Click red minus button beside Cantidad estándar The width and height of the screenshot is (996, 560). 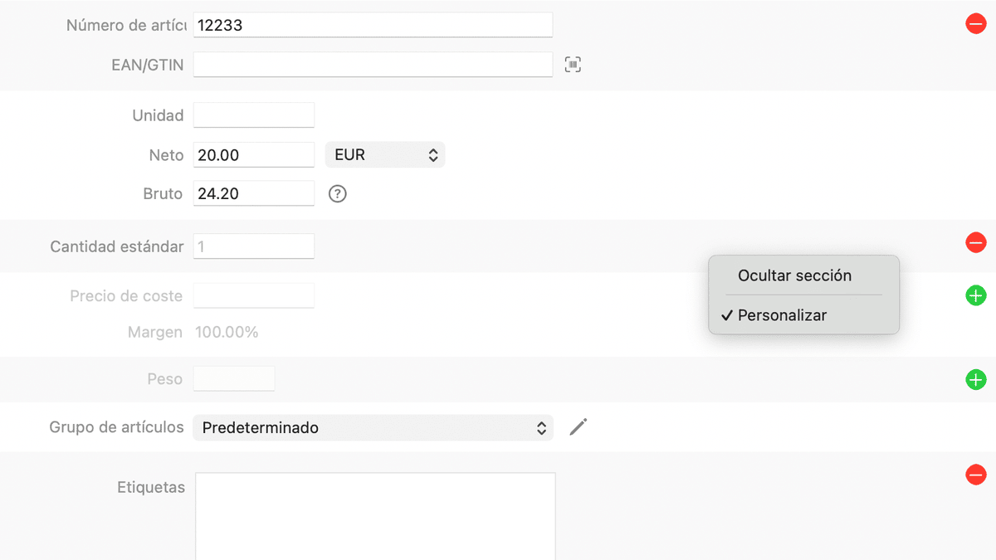tap(975, 243)
